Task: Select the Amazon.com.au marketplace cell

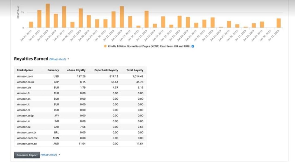Action: click(27, 144)
